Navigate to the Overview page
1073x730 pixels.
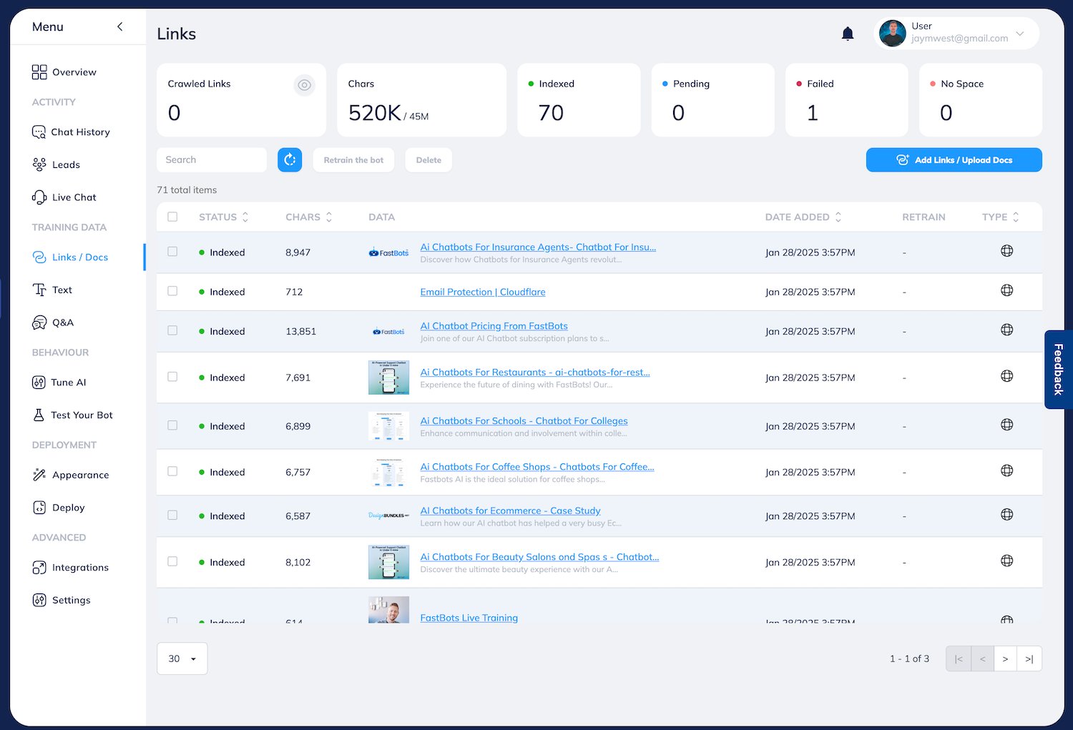73,72
